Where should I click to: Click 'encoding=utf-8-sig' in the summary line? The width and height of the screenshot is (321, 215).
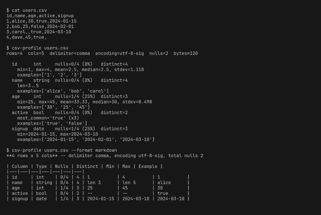[x=115, y=53]
